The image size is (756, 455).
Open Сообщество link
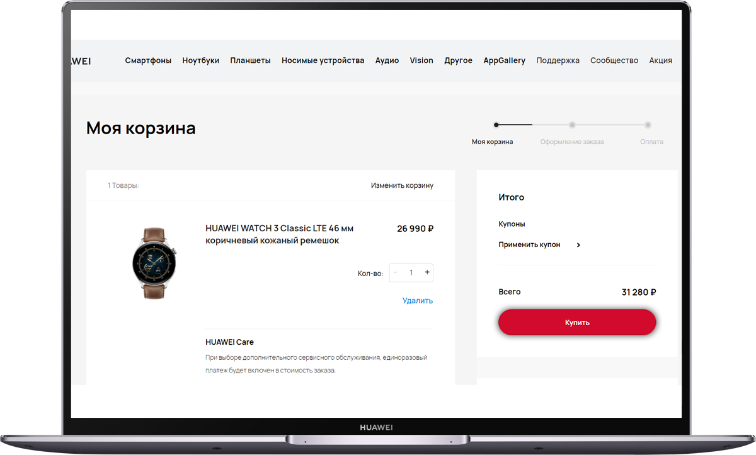[614, 60]
